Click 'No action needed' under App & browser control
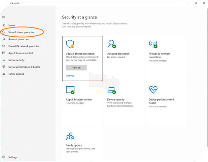 click(75, 103)
